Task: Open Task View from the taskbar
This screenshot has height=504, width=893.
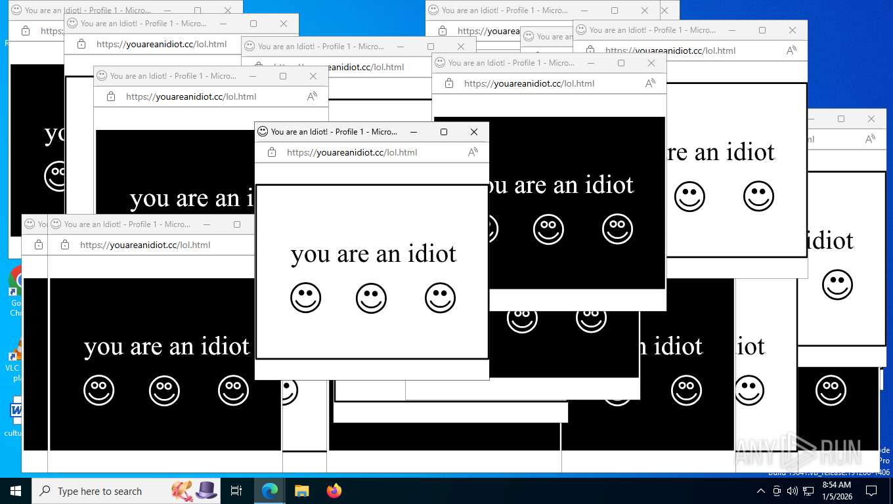Action: (236, 491)
